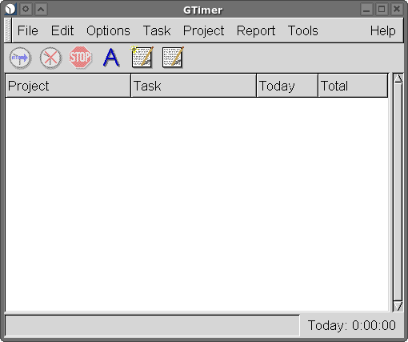
Task: Click the scrollbar down arrow
Action: 398,306
